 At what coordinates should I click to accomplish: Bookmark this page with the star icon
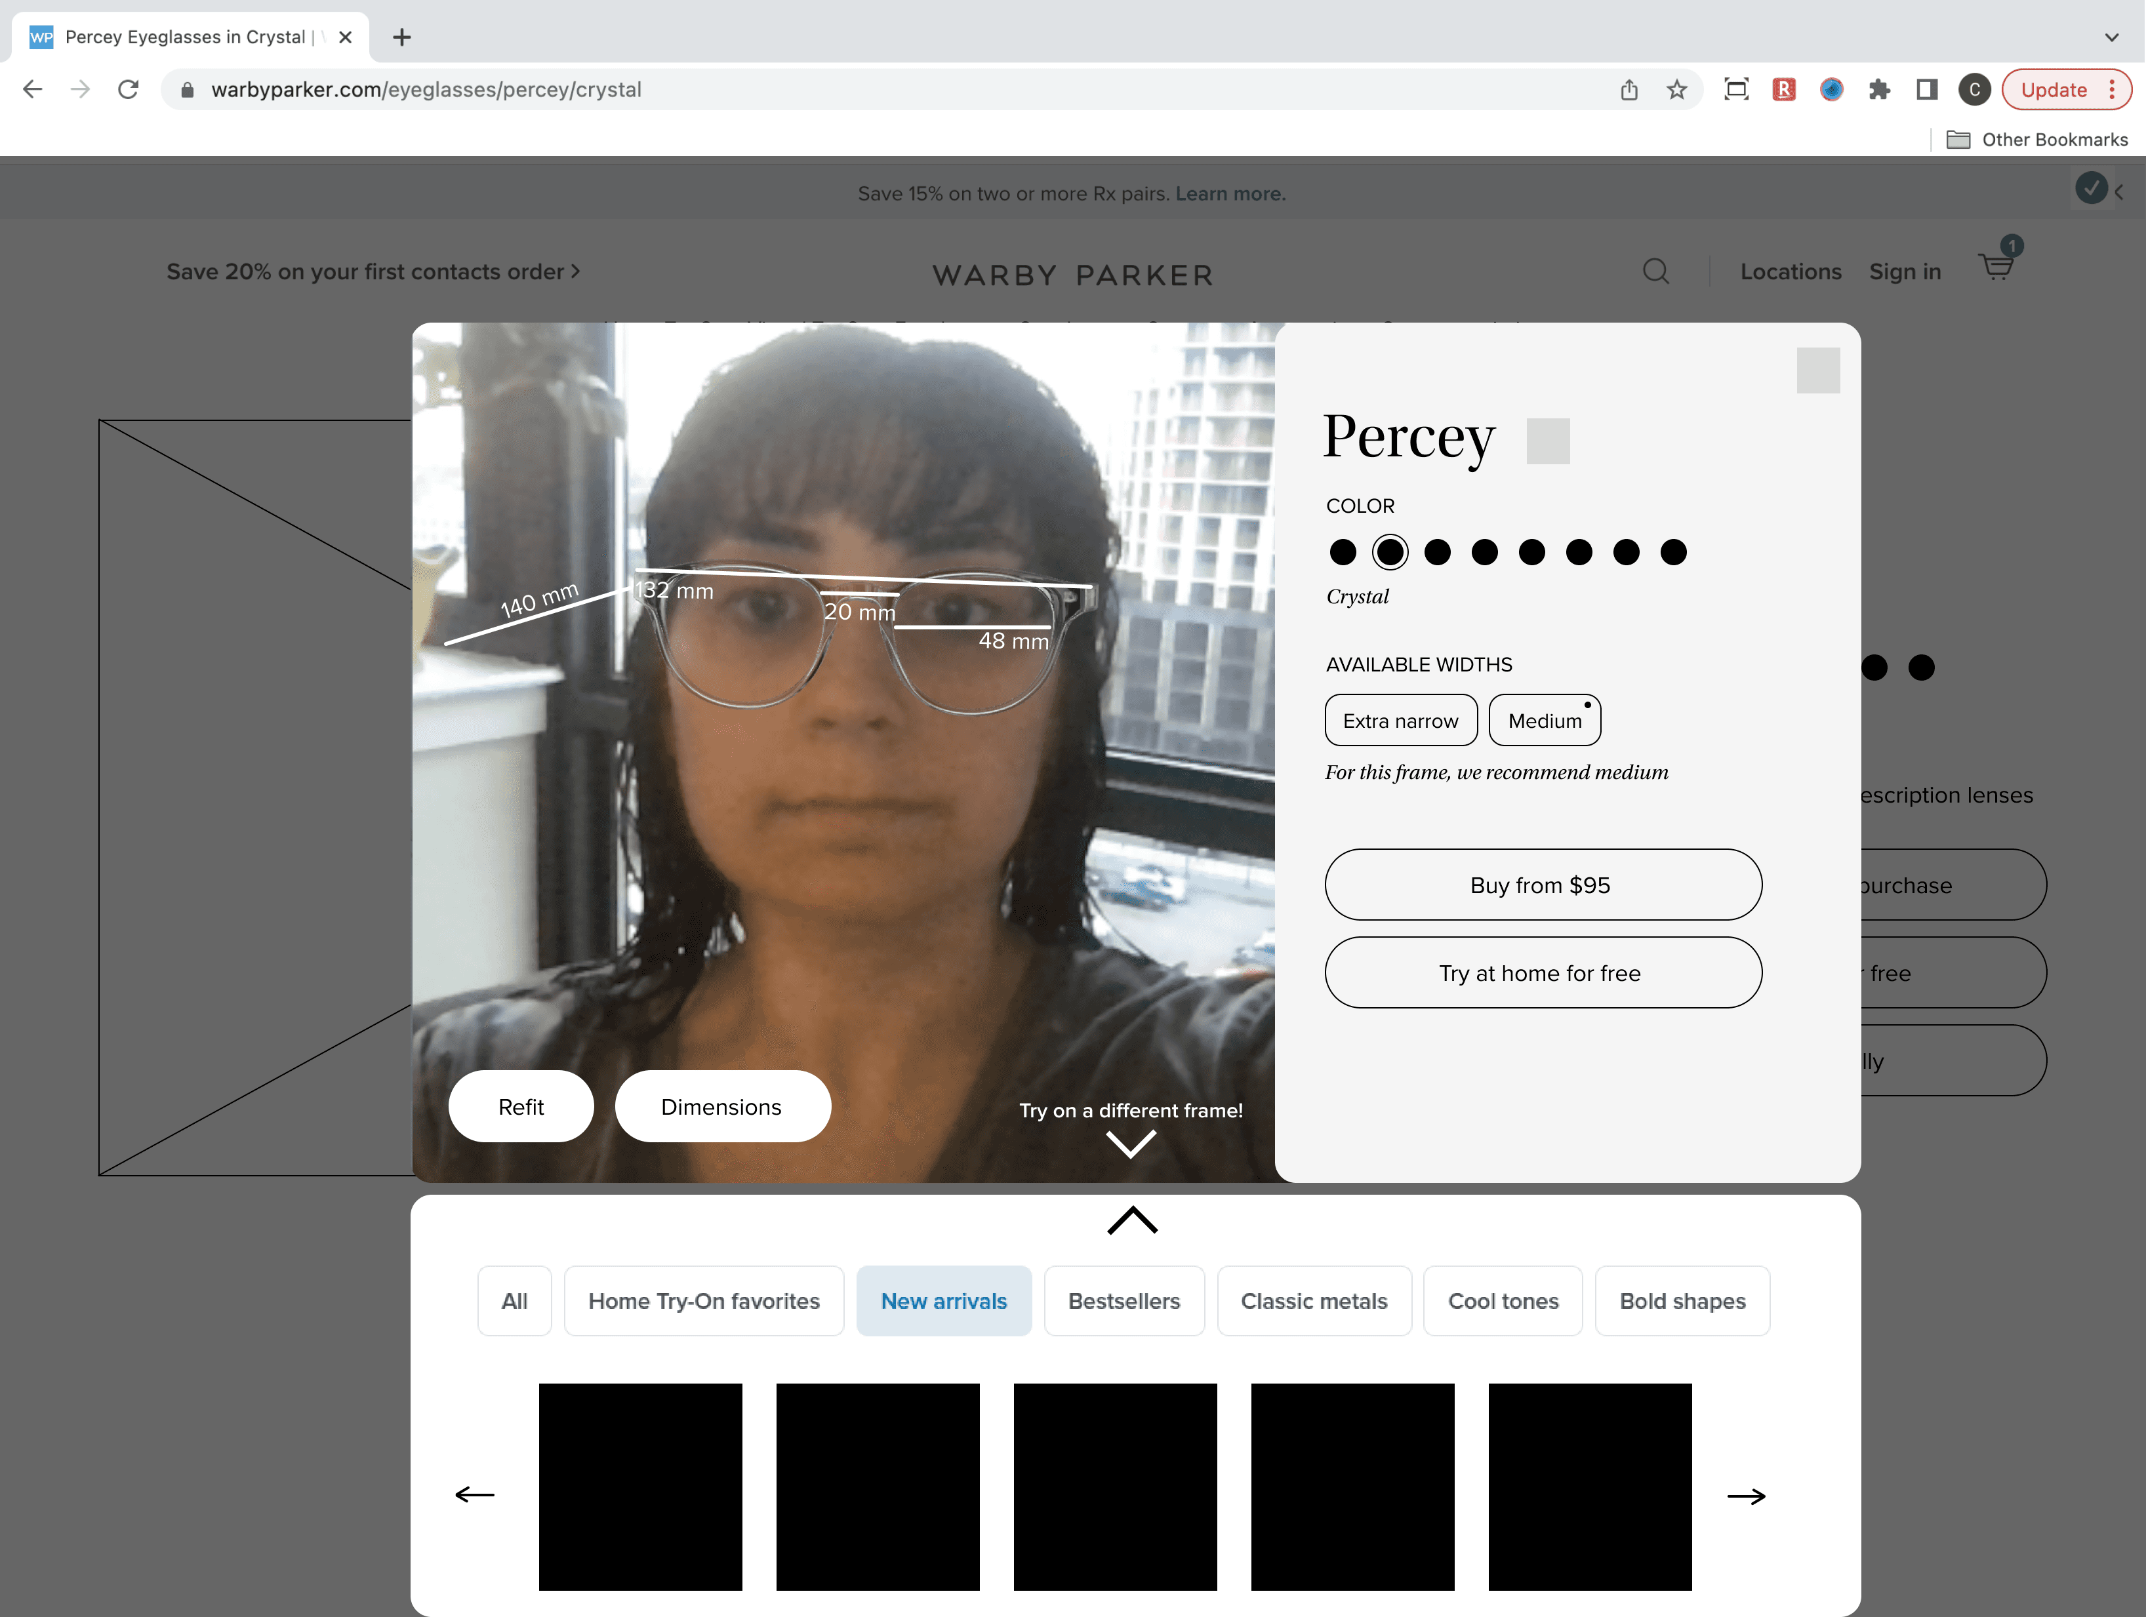point(1676,89)
